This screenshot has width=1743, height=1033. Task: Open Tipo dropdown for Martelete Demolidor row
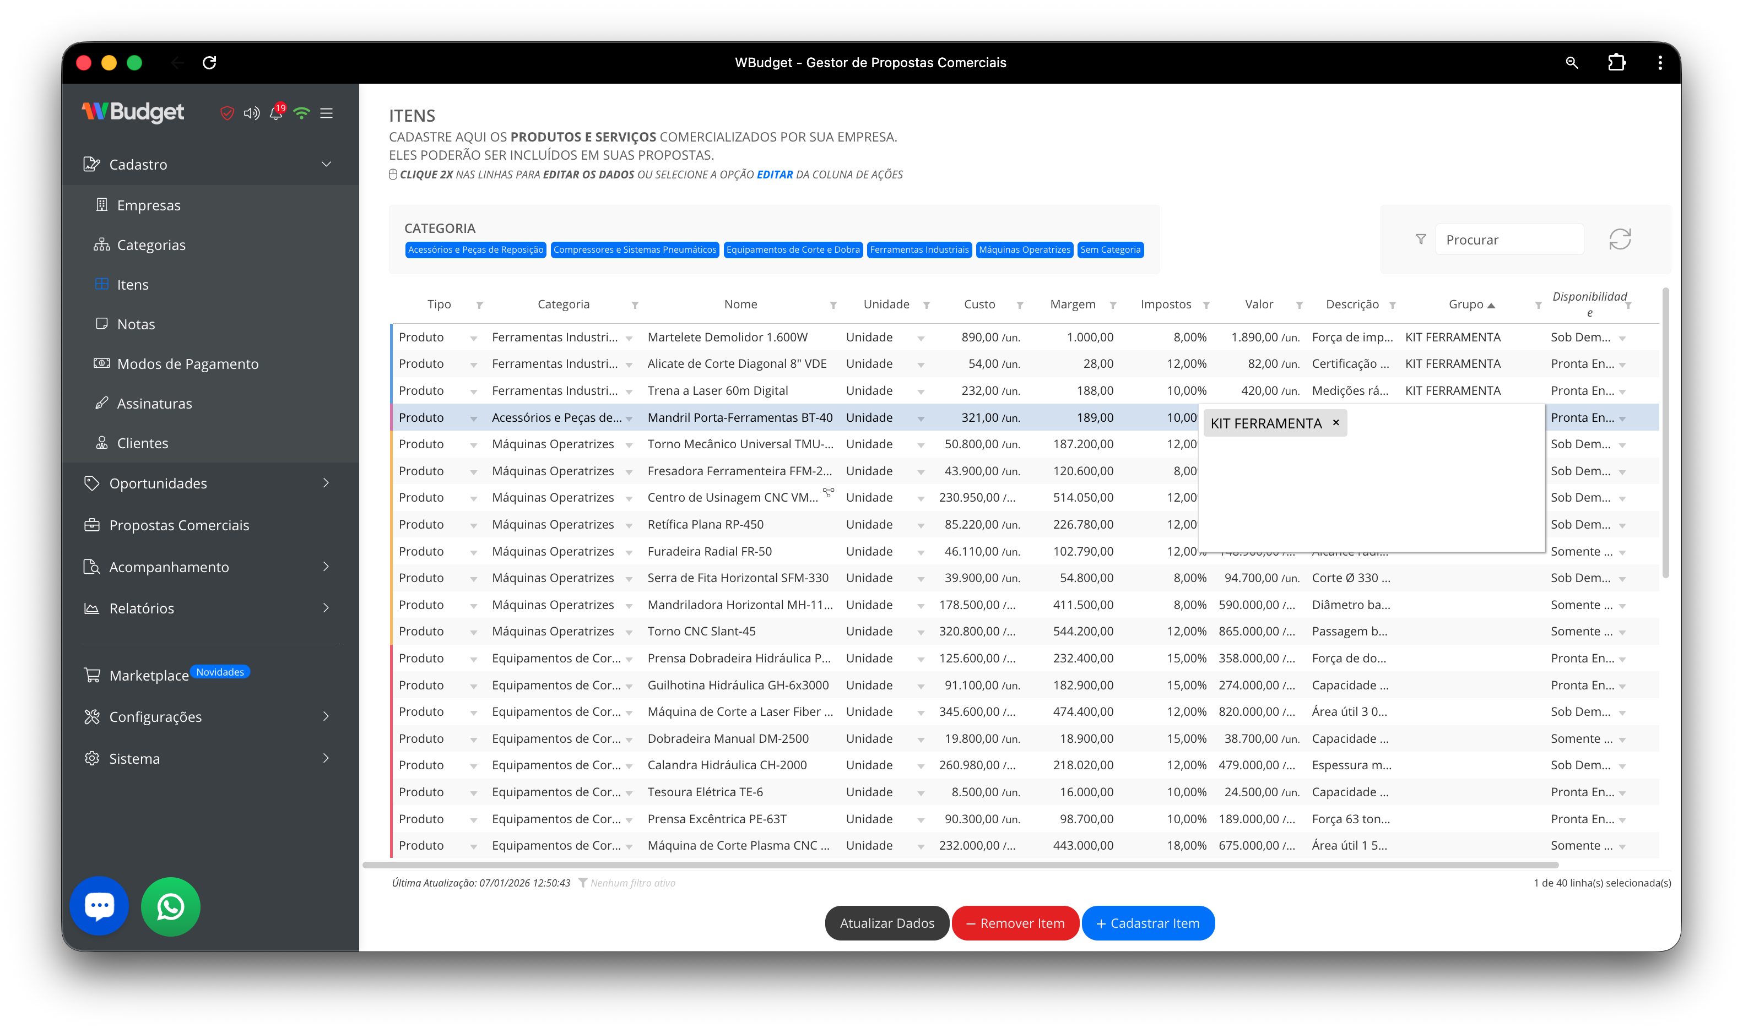click(x=474, y=338)
